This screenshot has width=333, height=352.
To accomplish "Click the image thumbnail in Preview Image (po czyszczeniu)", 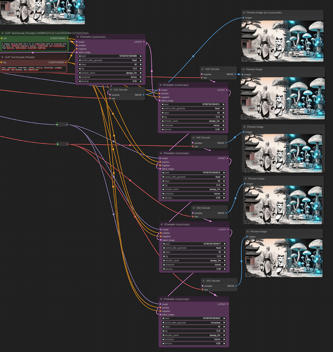I will 282,41.
